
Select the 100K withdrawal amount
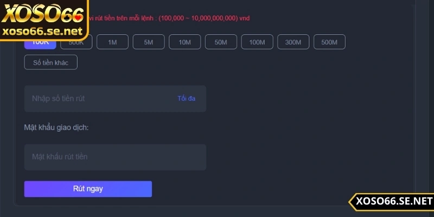coord(40,42)
